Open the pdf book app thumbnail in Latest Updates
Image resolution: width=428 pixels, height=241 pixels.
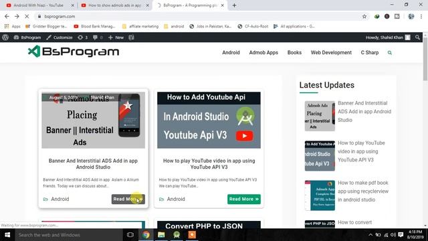320,195
